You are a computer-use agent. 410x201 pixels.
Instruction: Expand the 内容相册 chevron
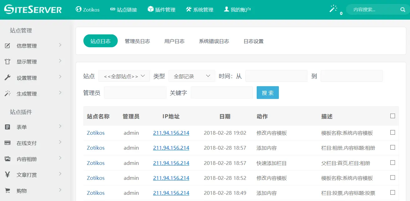tap(60, 158)
